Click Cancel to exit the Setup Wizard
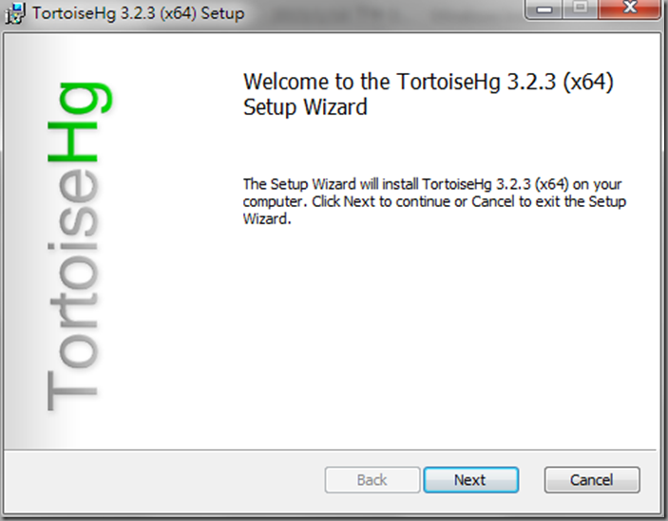668x521 pixels. [x=592, y=480]
